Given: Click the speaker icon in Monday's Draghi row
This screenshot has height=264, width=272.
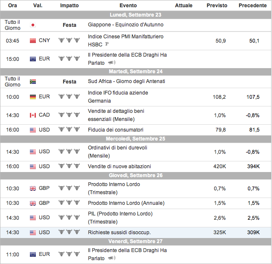Looking at the screenshot, I should pyautogui.click(x=112, y=63).
